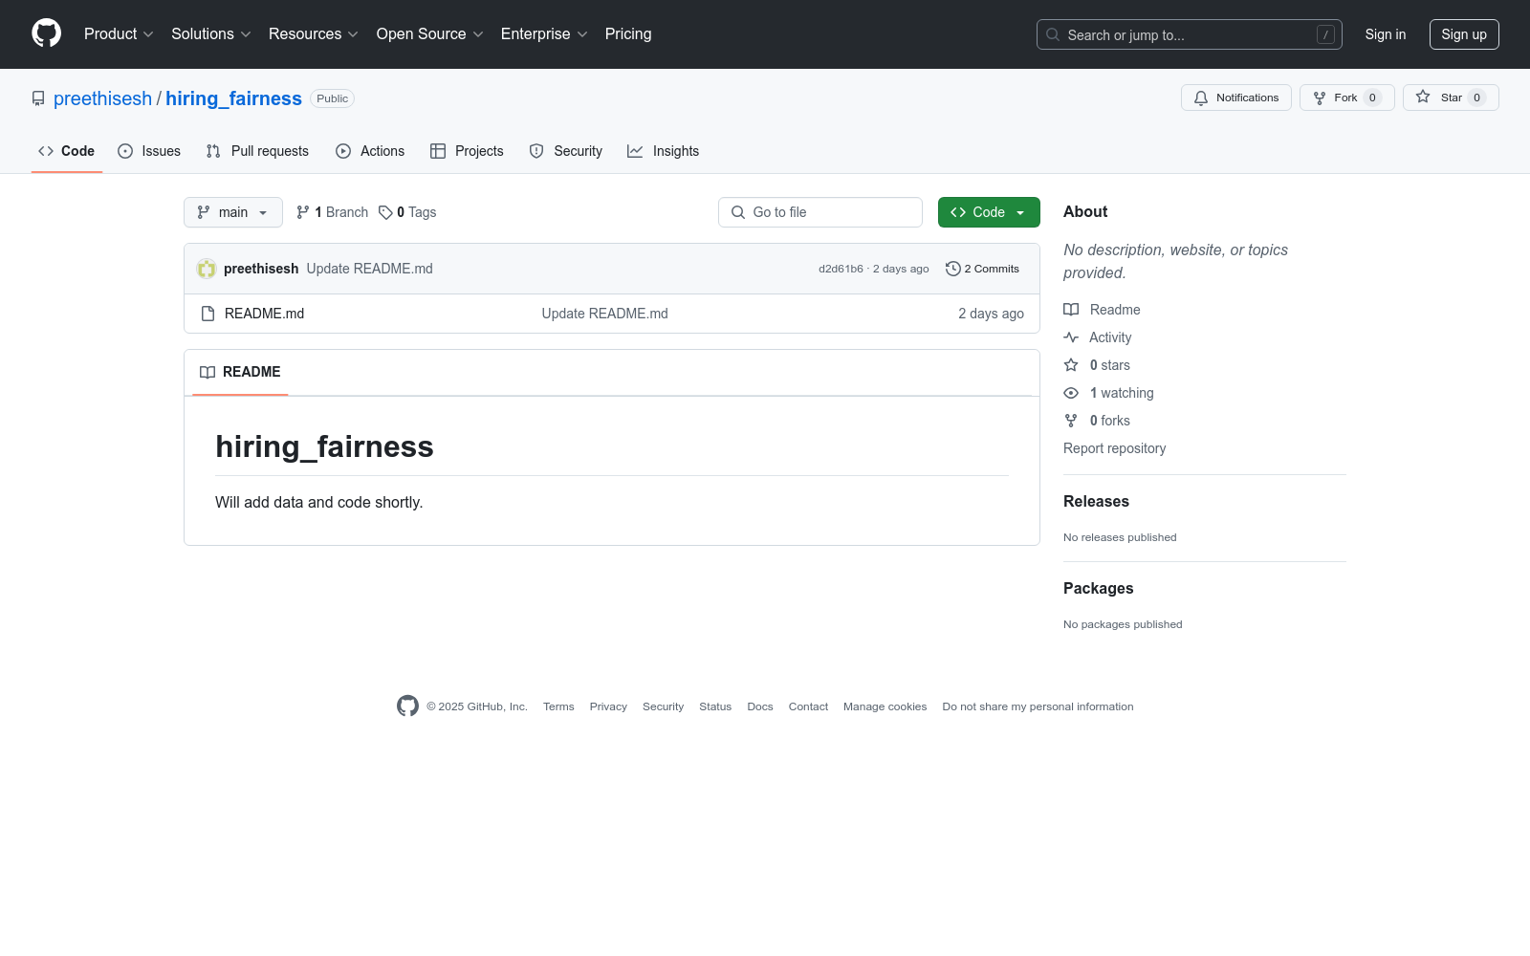Go to the Pricing page

[628, 33]
